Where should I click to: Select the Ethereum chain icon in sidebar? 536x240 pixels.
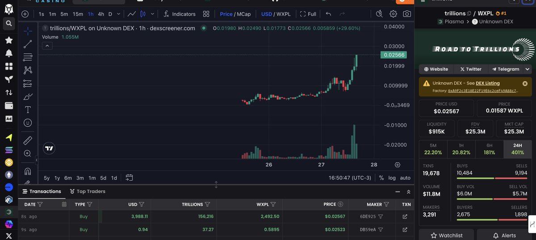8,174
